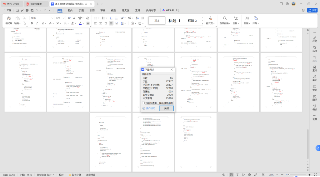320x177 pixels.
Task: Switch to page layout view in status bar
Action: point(231,175)
